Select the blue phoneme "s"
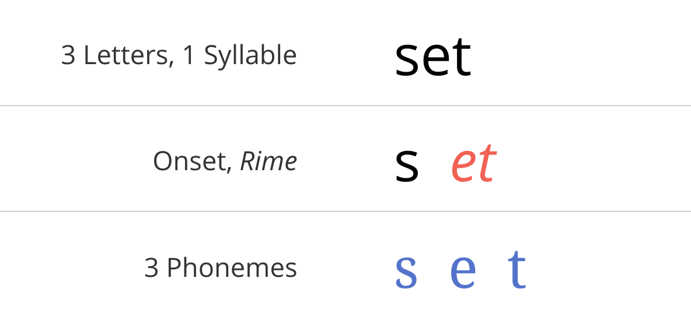691x320 pixels. pyautogui.click(x=406, y=271)
